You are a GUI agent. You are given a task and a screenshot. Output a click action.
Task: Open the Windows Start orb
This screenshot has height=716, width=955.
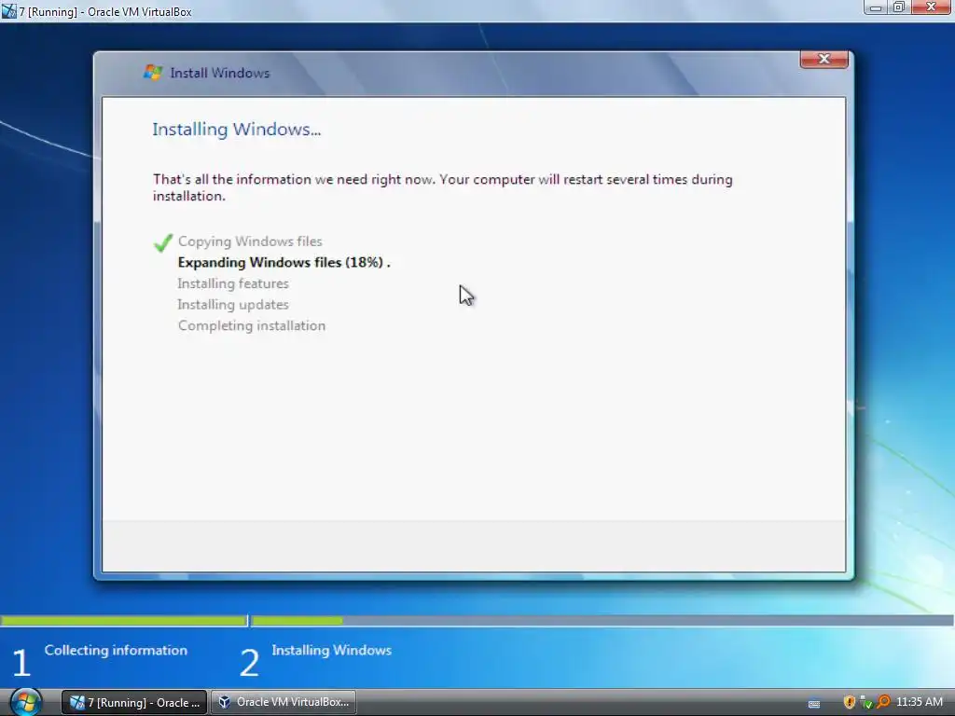click(x=25, y=702)
